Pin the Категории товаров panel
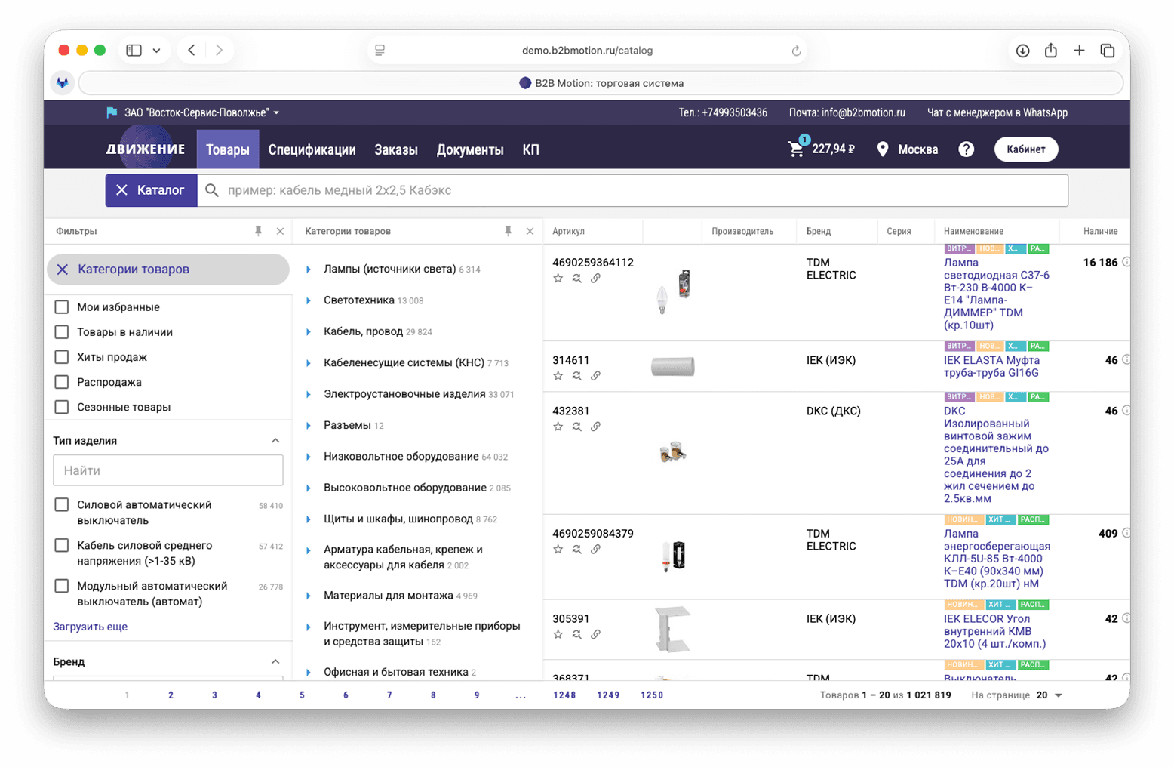This screenshot has height=767, width=1174. (x=508, y=231)
